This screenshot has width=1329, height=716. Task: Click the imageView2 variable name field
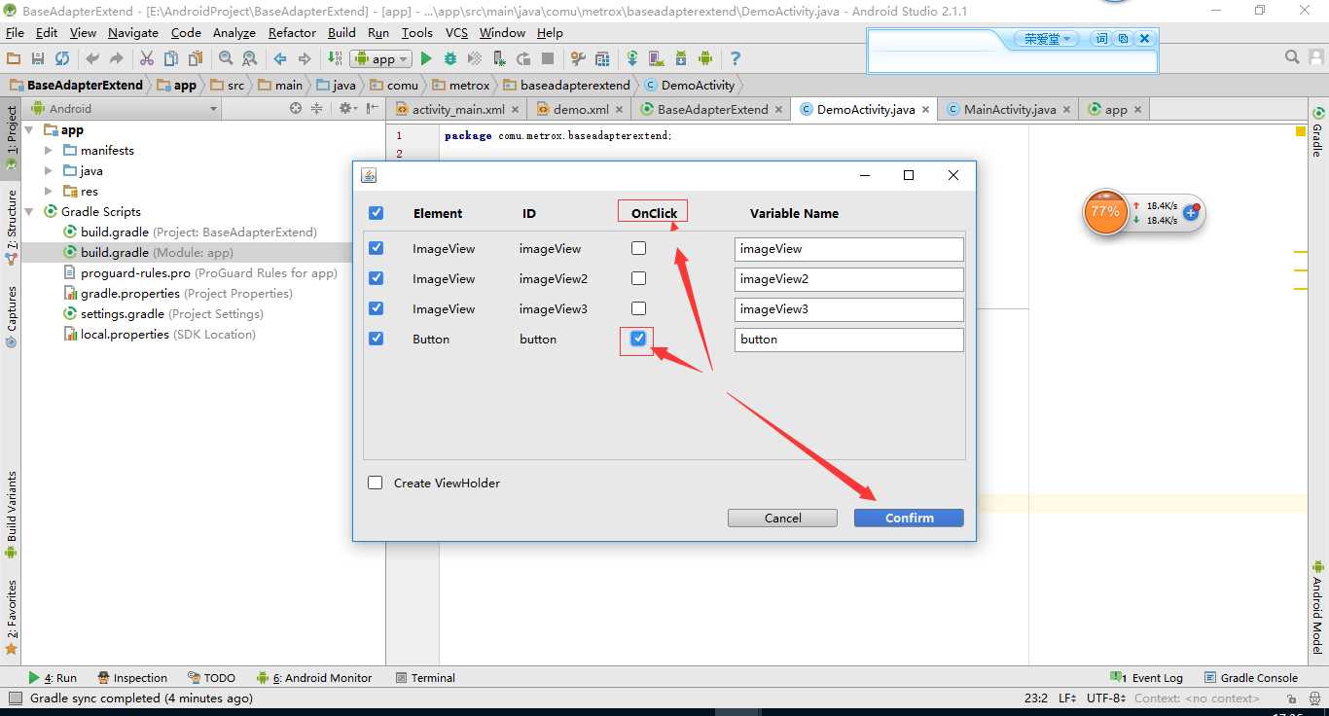(849, 279)
